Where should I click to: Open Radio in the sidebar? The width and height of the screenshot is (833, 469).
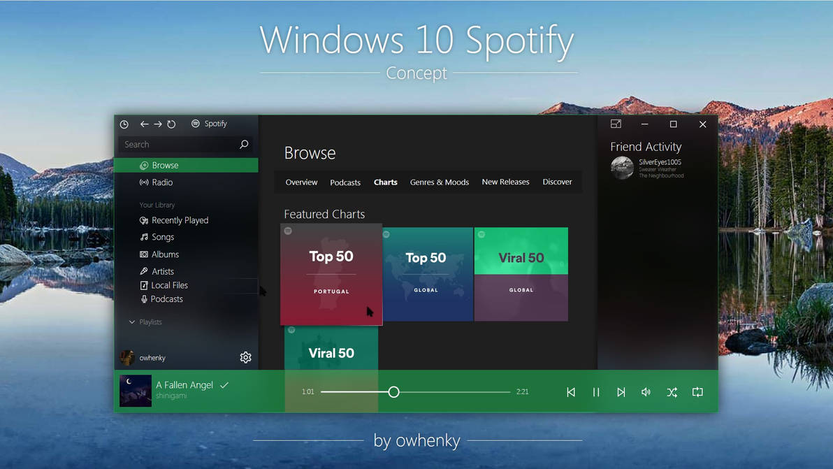[156, 182]
